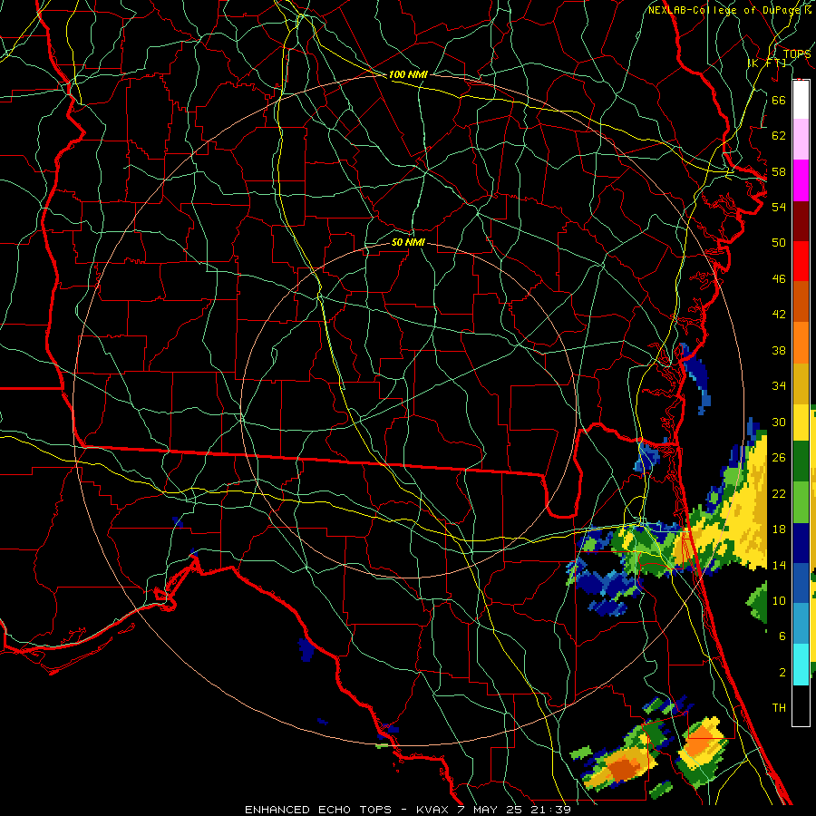The width and height of the screenshot is (816, 816).
Task: Click the legend value '66'
Action: click(779, 100)
